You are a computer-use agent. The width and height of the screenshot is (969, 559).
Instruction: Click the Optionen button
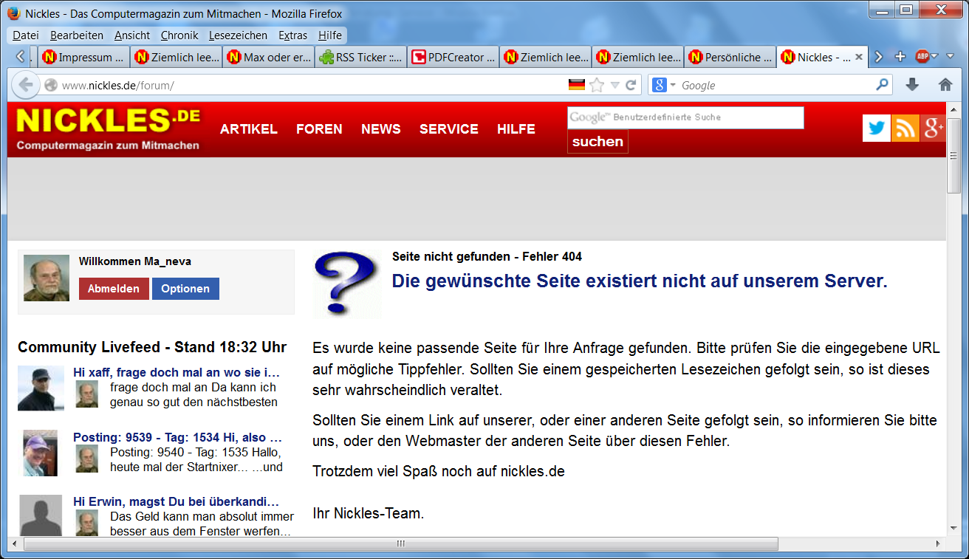pyautogui.click(x=185, y=289)
